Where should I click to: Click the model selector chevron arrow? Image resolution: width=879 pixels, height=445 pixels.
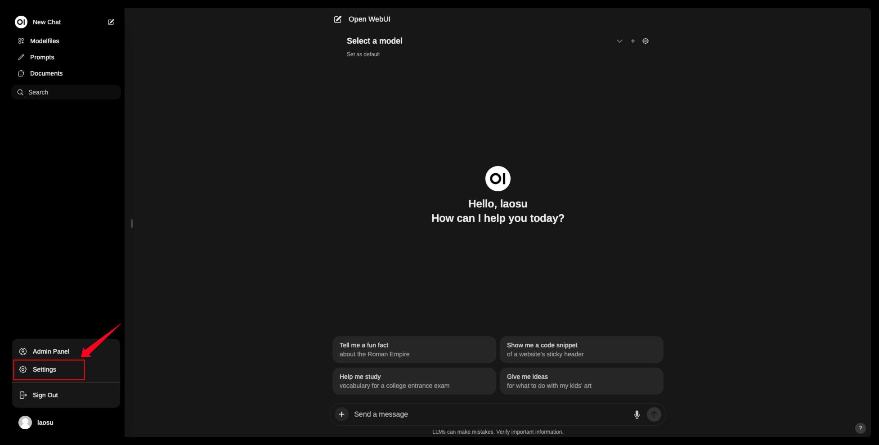[619, 41]
